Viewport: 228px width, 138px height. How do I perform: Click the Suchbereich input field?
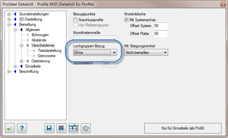110,64
